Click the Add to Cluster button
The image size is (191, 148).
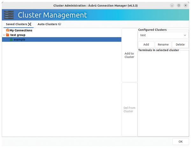129,55
